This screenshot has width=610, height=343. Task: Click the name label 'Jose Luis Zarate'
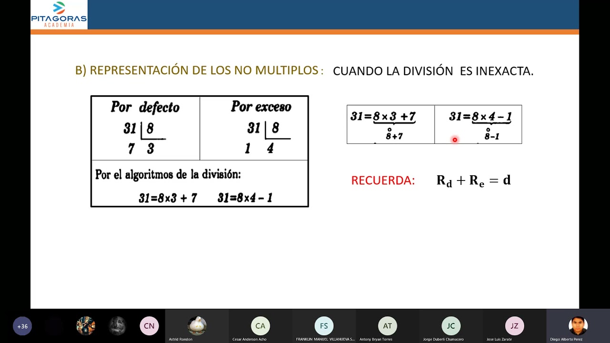[499, 339]
